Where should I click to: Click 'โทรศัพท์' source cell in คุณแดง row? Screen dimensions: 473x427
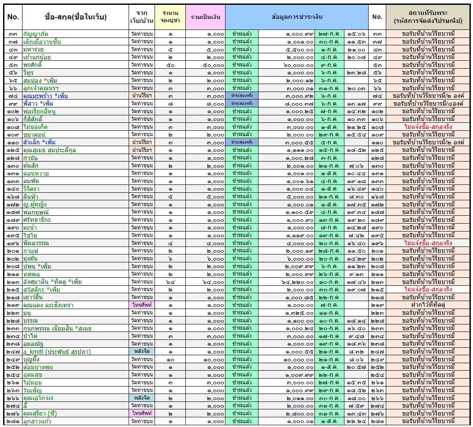coord(142,305)
